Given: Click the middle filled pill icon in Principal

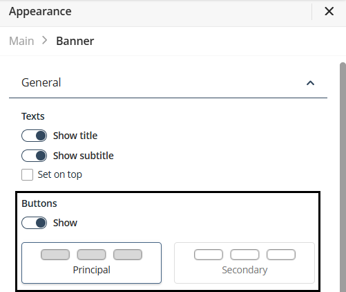Looking at the screenshot, I should click(91, 255).
